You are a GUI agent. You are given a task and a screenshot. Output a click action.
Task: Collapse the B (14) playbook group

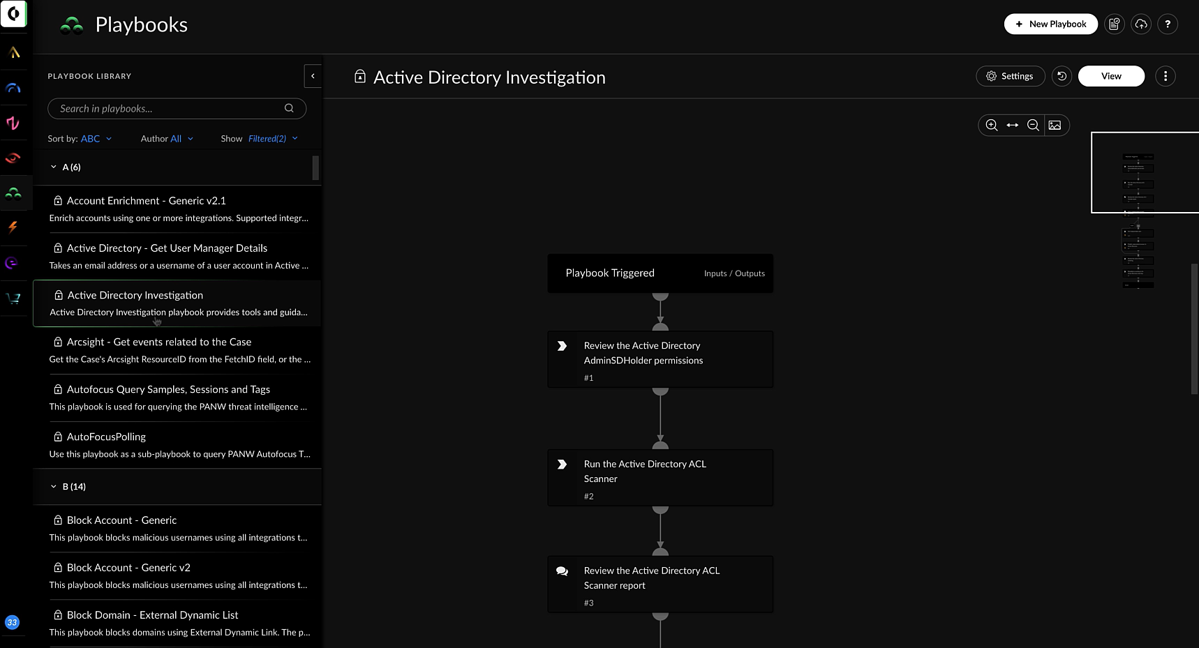[54, 487]
